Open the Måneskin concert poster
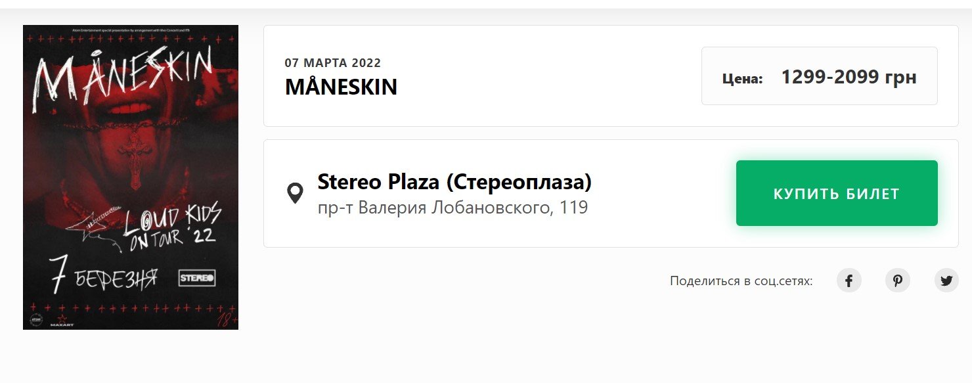Screen dimensions: 972x383 (131, 177)
